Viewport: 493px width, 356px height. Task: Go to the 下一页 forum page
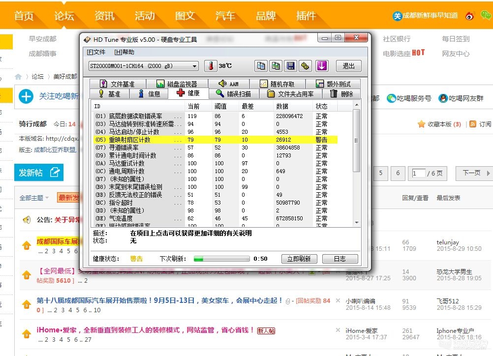pos(474,173)
